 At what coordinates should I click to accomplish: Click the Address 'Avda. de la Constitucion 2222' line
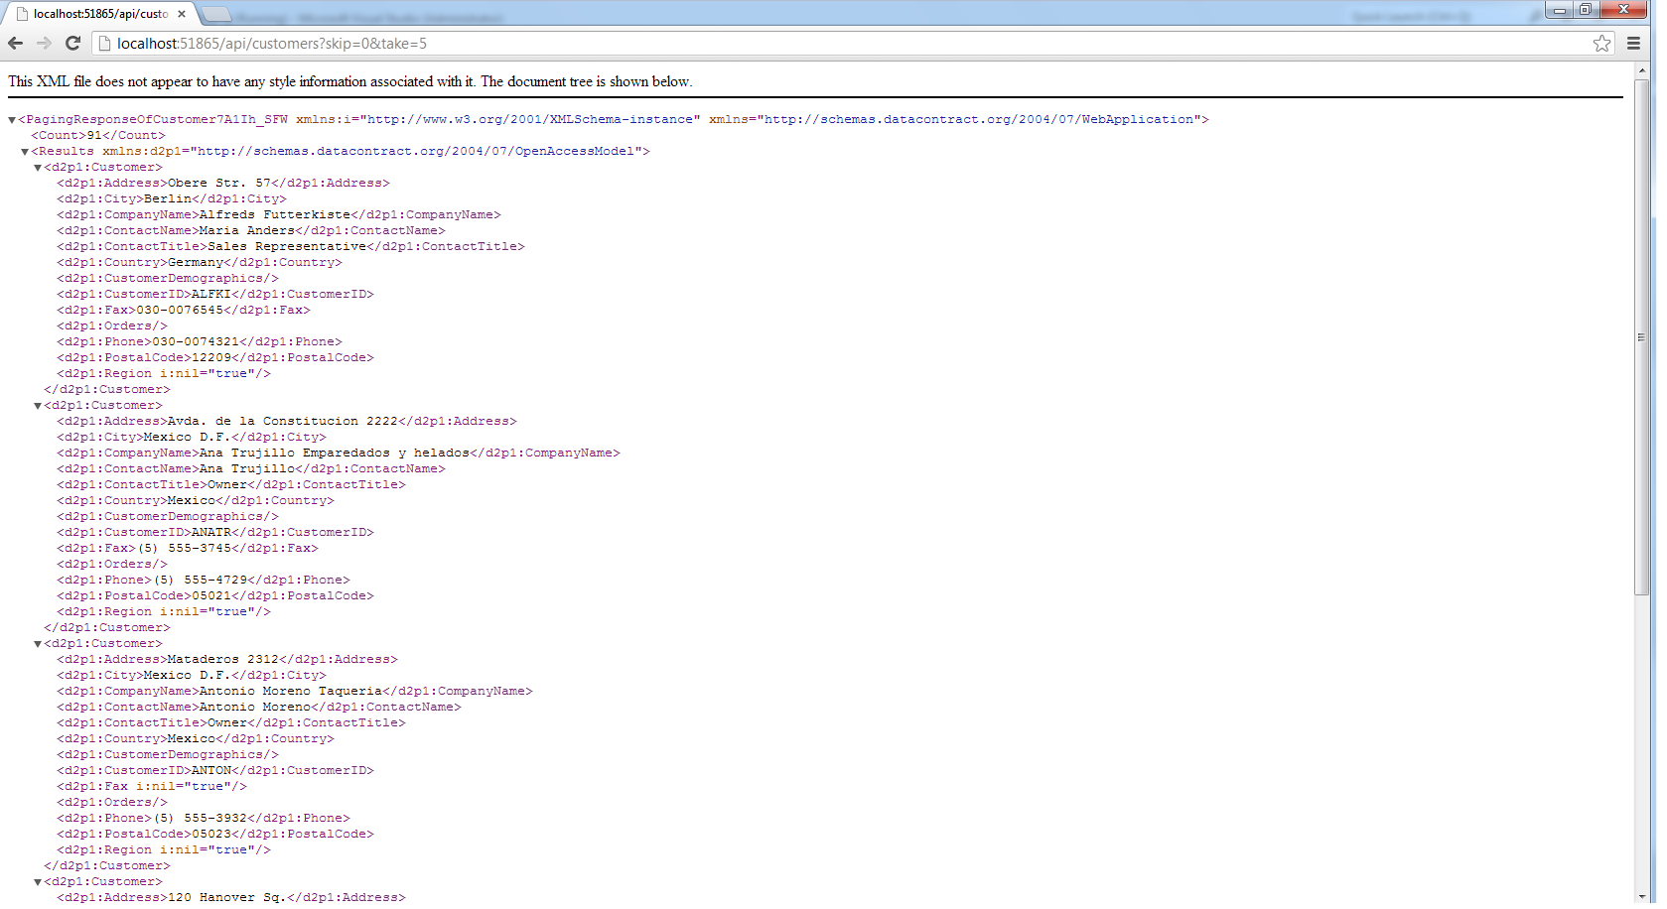287,422
